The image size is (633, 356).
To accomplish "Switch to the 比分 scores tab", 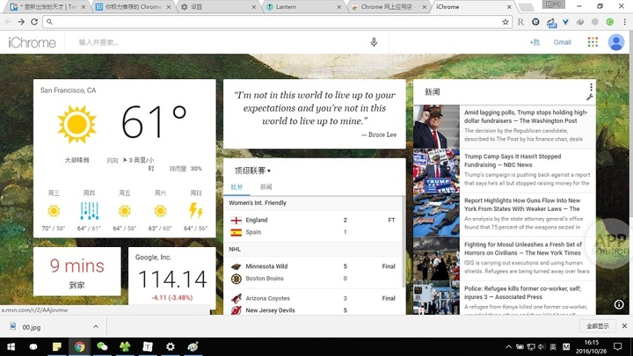I will (x=236, y=187).
